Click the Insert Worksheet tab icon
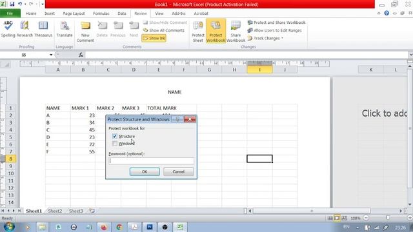This screenshot has height=232, width=413. [92, 211]
